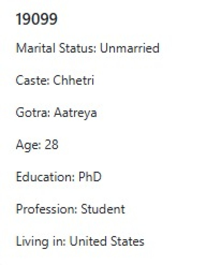Image resolution: width=221 pixels, height=265 pixels.
Task: Click the profile ID heading 19099
Action: [x=37, y=19]
